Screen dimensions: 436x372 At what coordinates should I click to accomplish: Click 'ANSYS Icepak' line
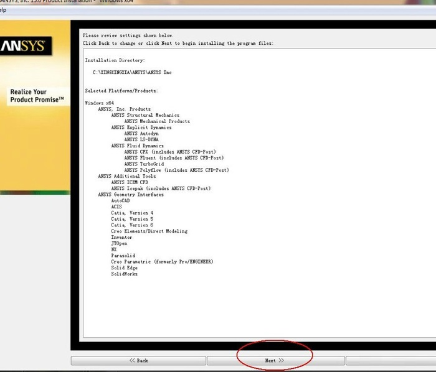161,188
